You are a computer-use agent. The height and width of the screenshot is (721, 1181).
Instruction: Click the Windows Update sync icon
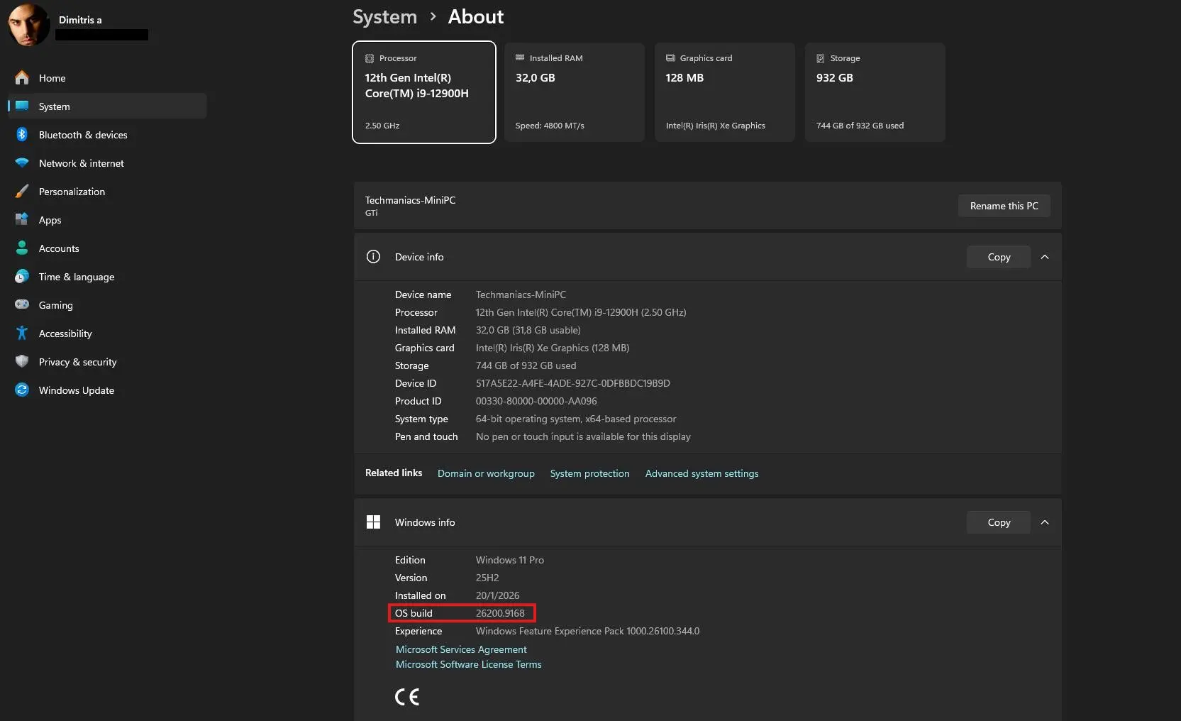(22, 390)
